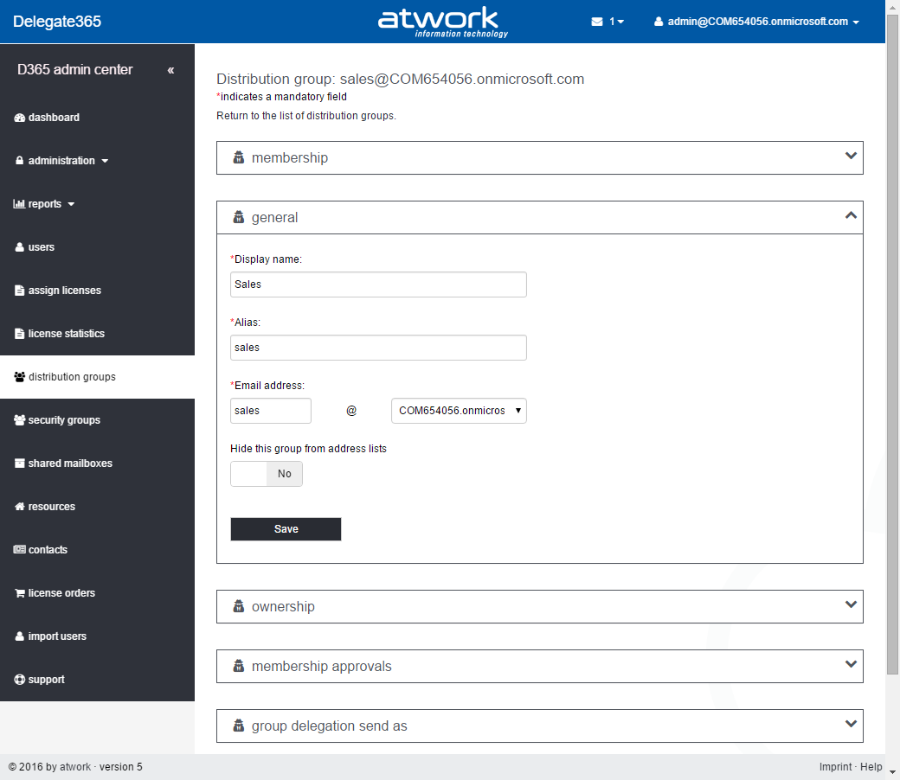This screenshot has height=780, width=900.
Task: Click the resources home icon
Action: pos(20,507)
